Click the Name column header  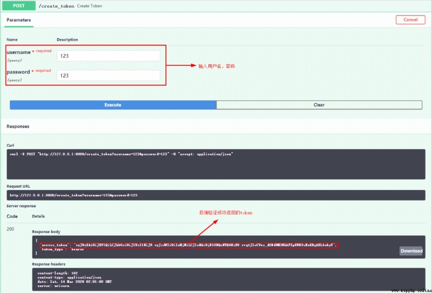click(x=12, y=39)
